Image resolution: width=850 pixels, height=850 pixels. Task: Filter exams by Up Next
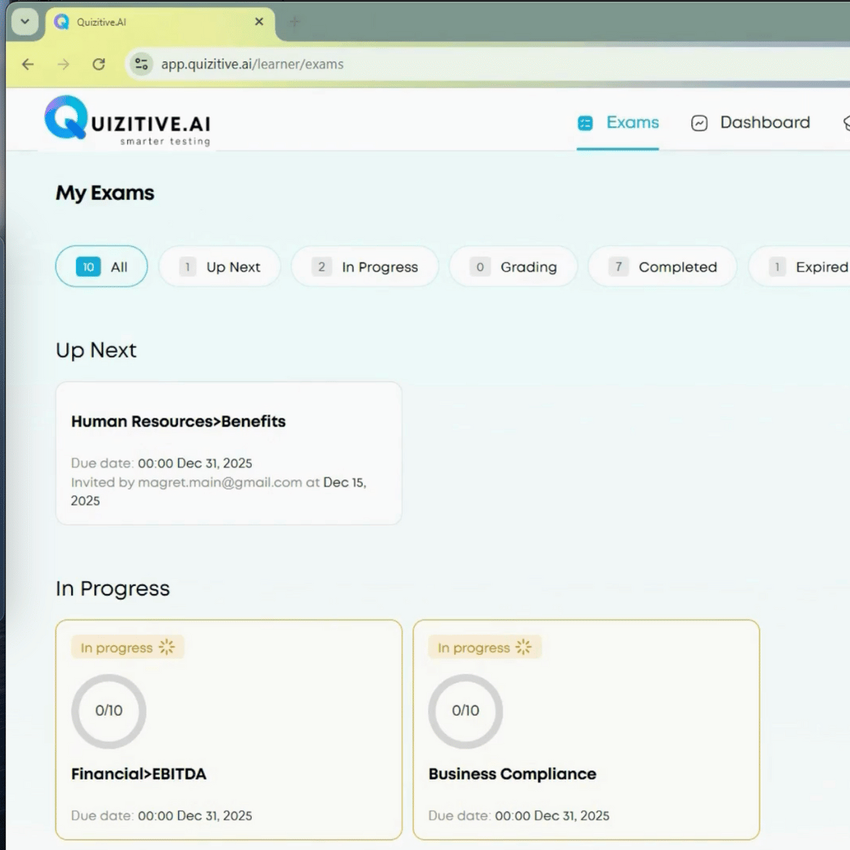[219, 266]
